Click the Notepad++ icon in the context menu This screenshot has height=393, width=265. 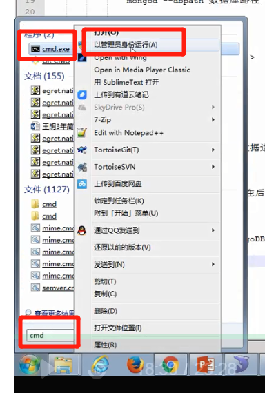click(82, 132)
